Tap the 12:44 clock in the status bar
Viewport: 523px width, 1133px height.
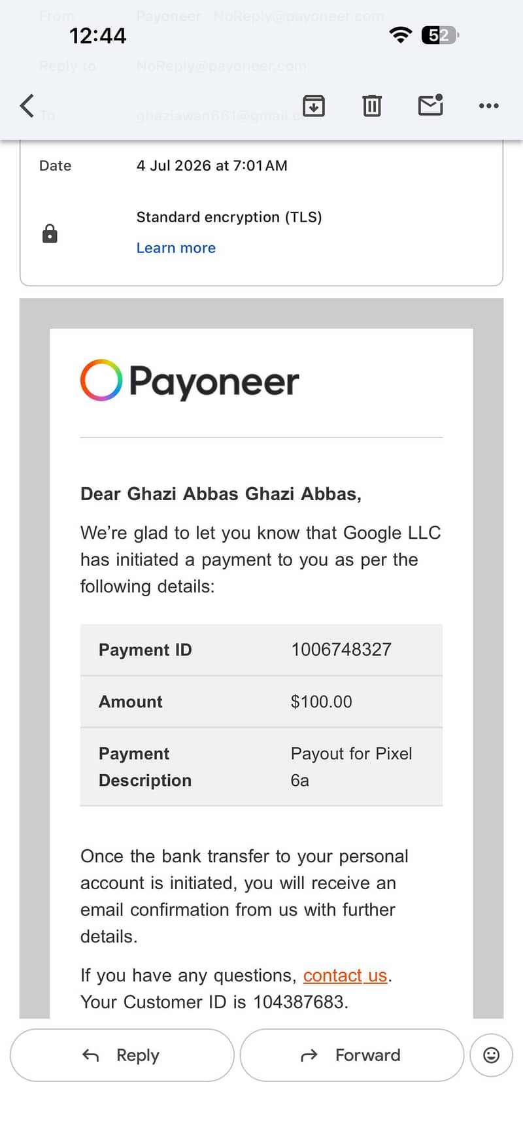click(x=97, y=35)
